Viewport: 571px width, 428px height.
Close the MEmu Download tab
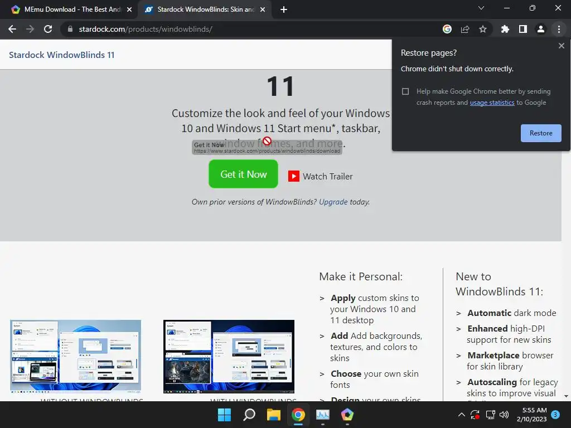(x=129, y=9)
